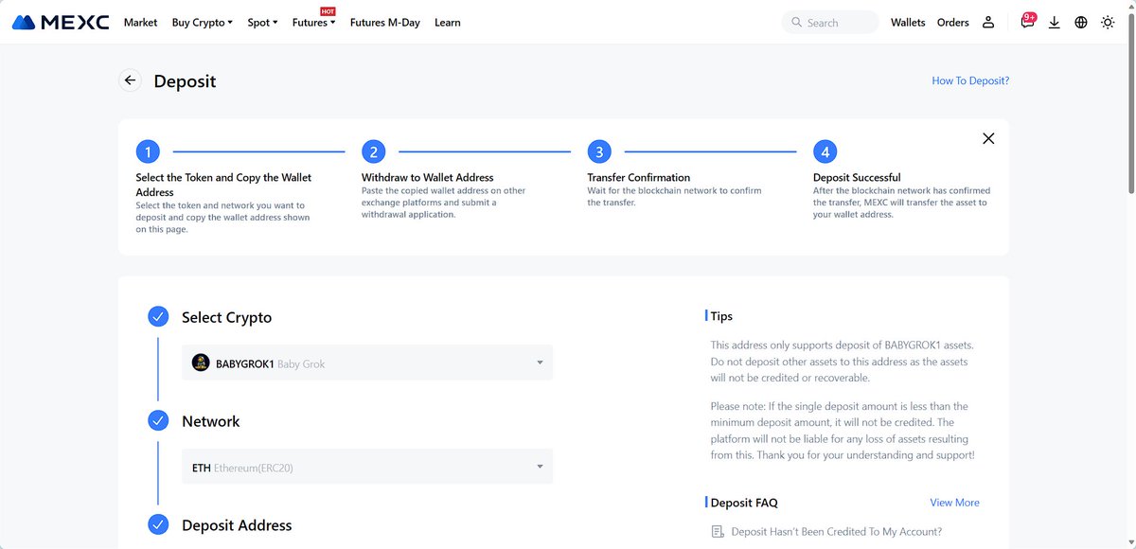Viewport: 1136px width, 549px height.
Task: Open View More deposit FAQ
Action: tap(954, 503)
